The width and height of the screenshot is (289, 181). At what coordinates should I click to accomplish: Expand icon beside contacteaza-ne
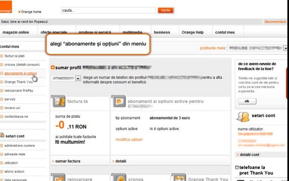[x=2, y=117]
